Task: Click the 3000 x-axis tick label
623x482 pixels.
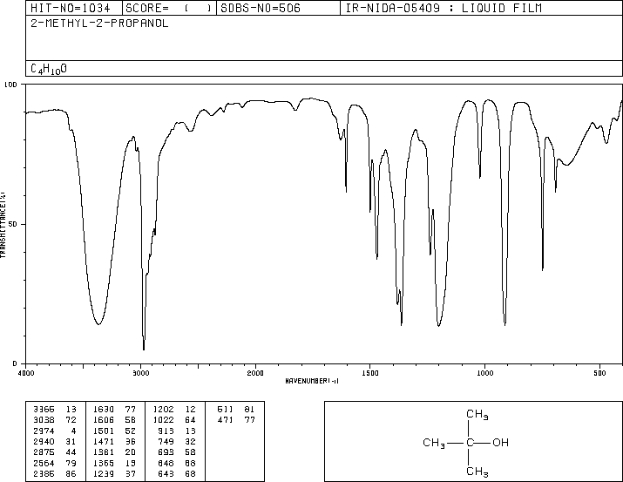Action: click(x=140, y=373)
